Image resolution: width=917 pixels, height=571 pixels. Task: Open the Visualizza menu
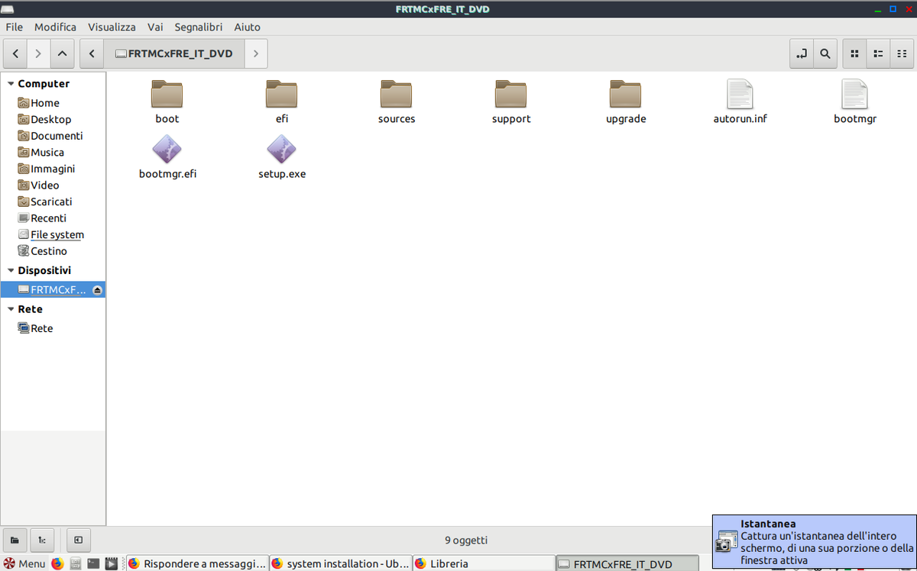[112, 27]
